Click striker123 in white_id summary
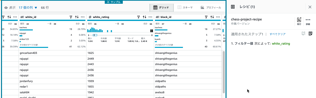The image size is (316, 98). (24, 39)
